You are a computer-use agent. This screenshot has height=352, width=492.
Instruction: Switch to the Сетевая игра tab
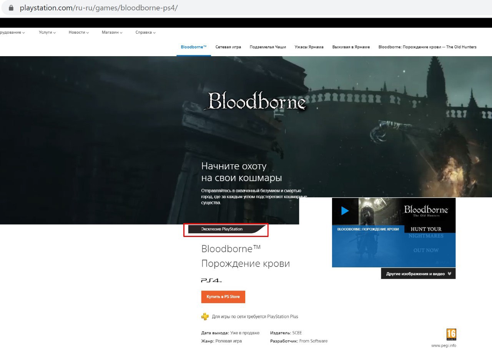(228, 47)
